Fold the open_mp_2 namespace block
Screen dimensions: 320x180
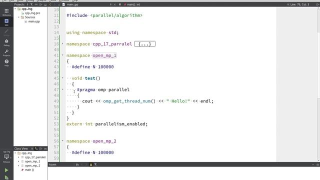pos(62,141)
